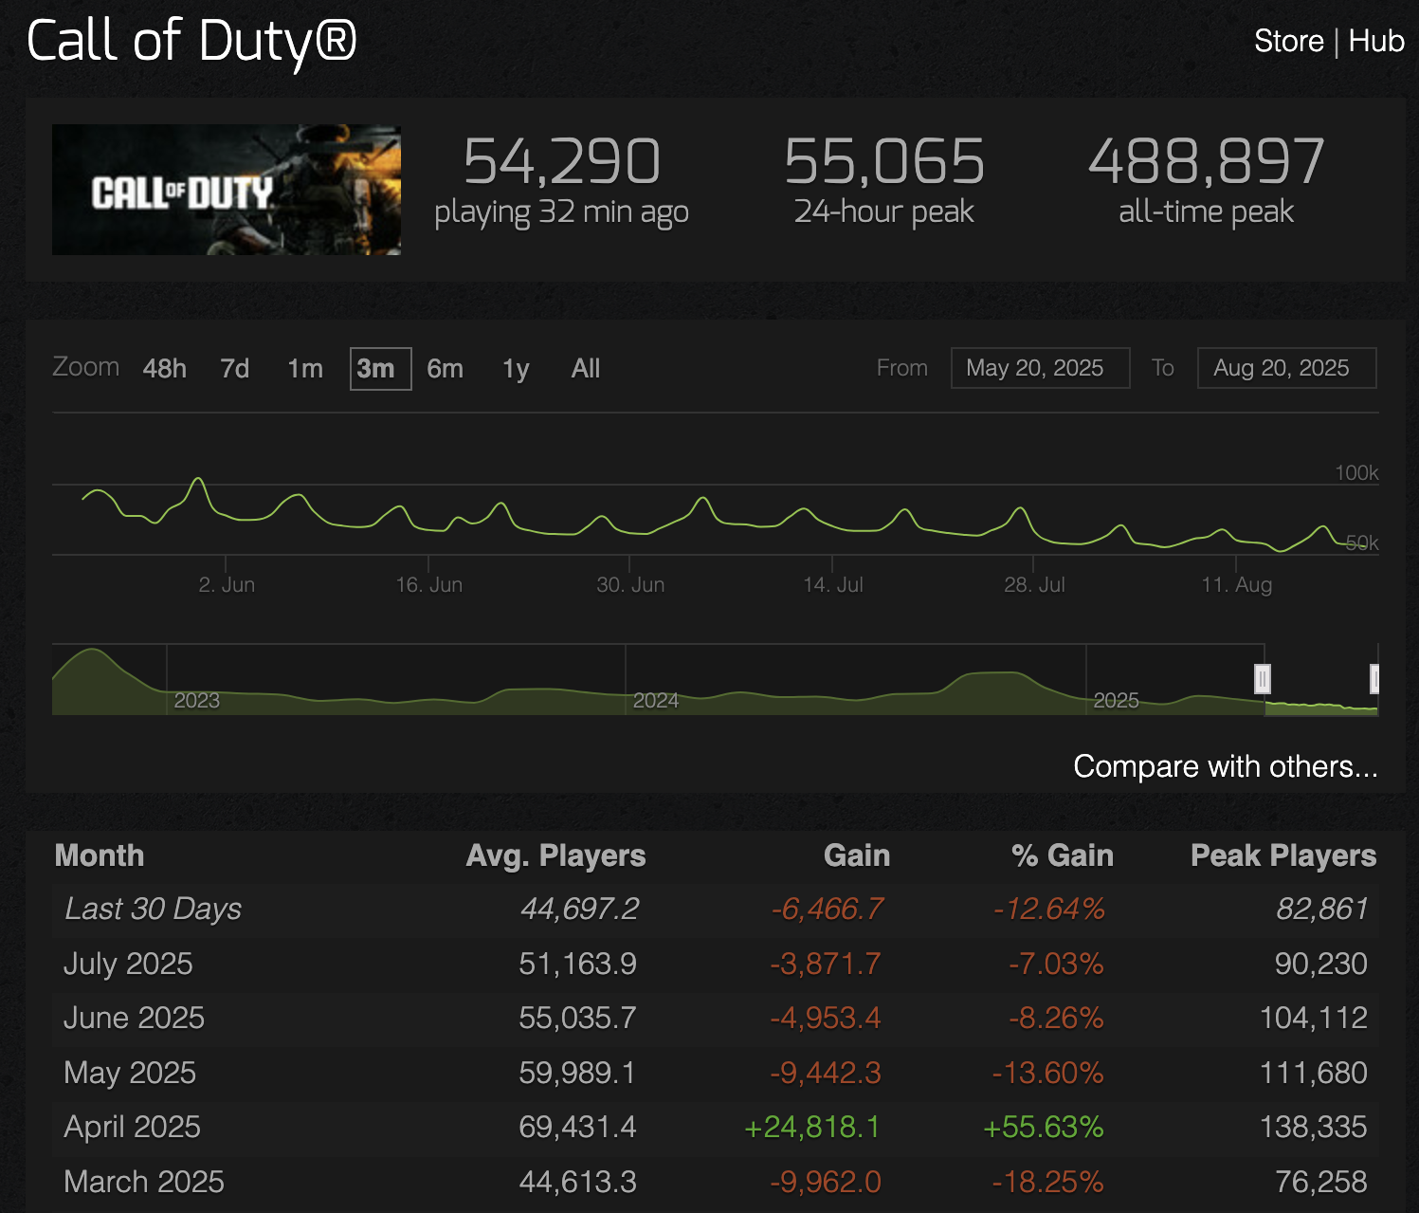
Task: Click the 2023 label in navigator
Action: pyautogui.click(x=197, y=700)
